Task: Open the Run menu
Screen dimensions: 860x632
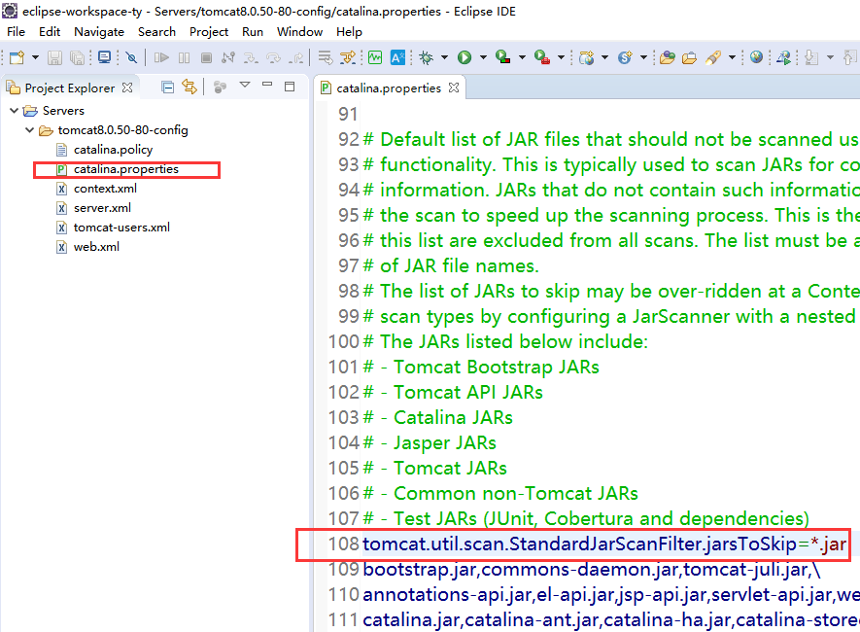Action: pos(253,32)
